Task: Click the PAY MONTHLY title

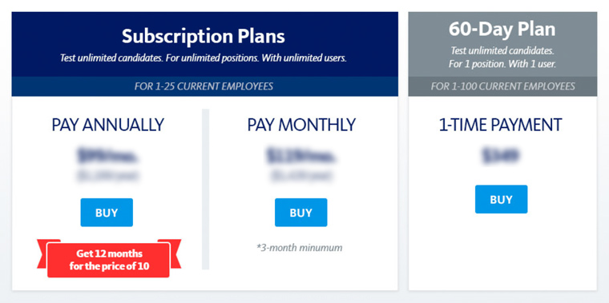Action: [x=301, y=125]
